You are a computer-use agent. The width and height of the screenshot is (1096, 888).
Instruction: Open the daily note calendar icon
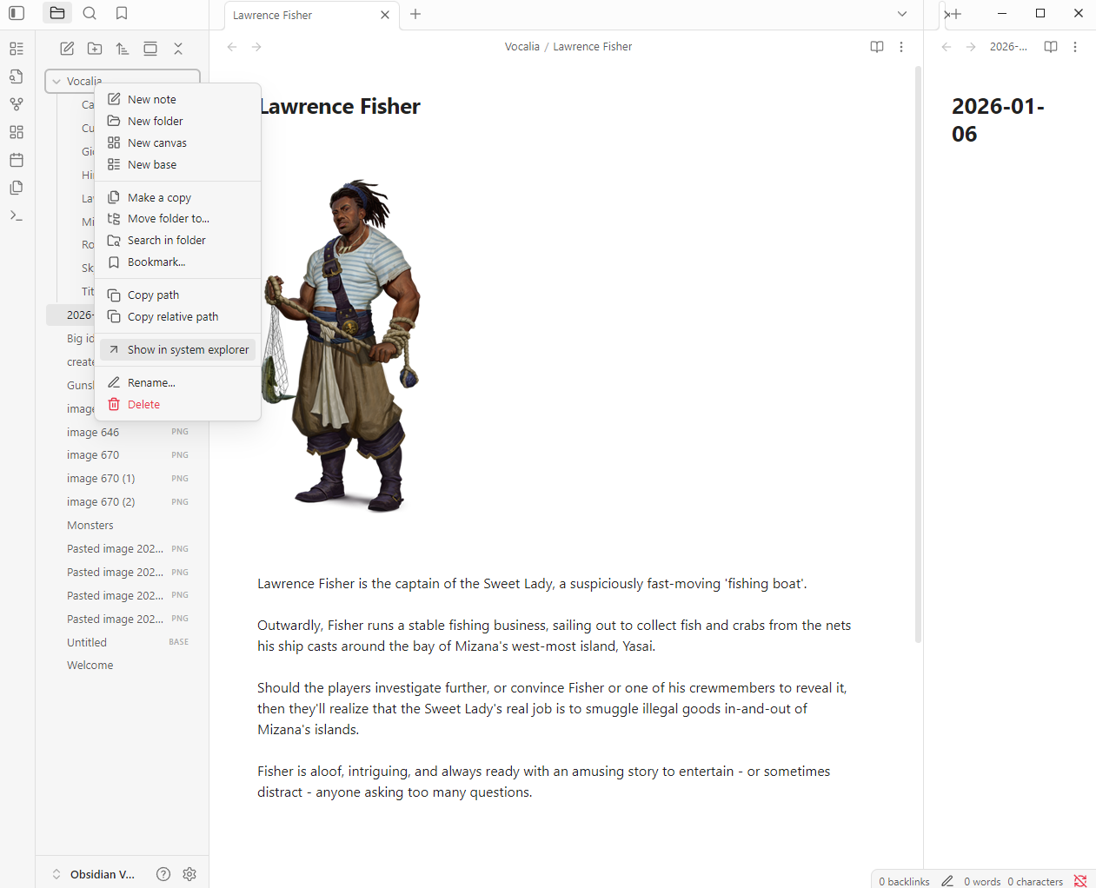coord(16,159)
